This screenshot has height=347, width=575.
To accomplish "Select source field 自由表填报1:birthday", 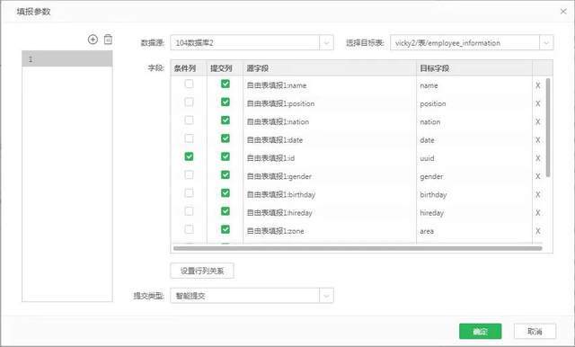I will [x=281, y=194].
